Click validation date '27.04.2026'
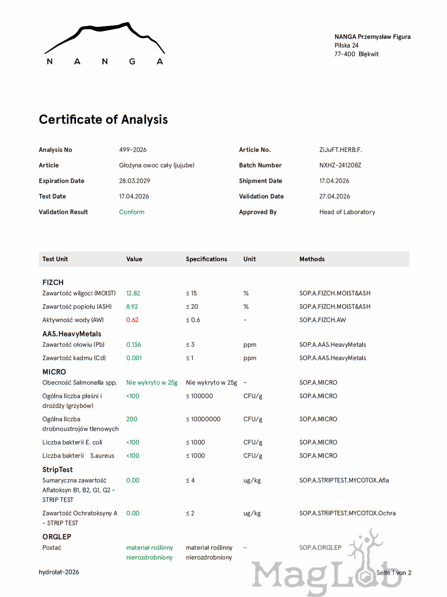 334,196
